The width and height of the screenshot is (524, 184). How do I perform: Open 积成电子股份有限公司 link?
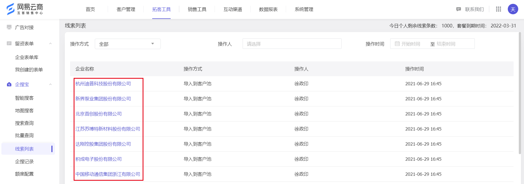point(98,159)
